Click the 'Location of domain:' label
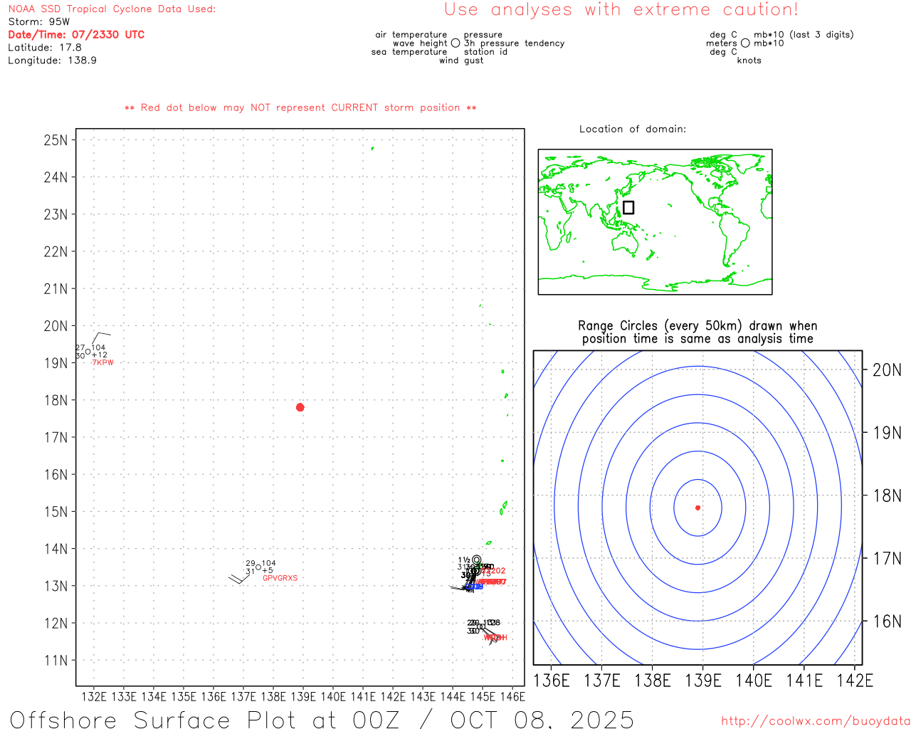This screenshot has height=729, width=911. coord(633,129)
